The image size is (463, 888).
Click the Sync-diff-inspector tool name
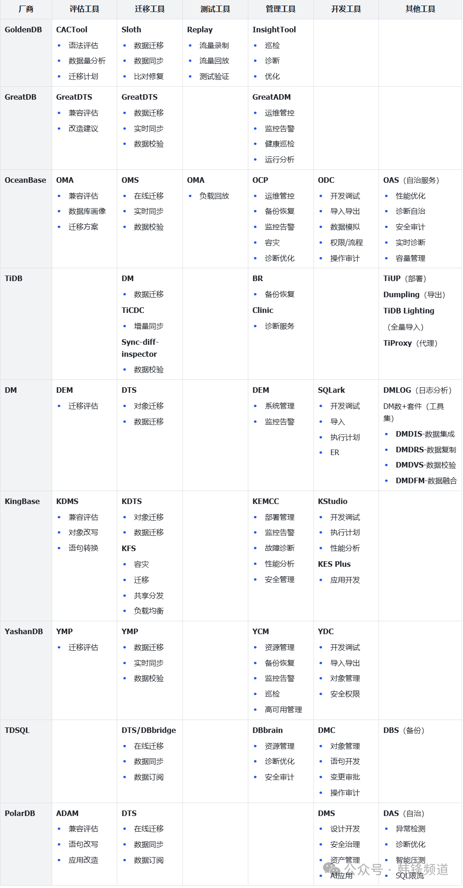point(140,348)
